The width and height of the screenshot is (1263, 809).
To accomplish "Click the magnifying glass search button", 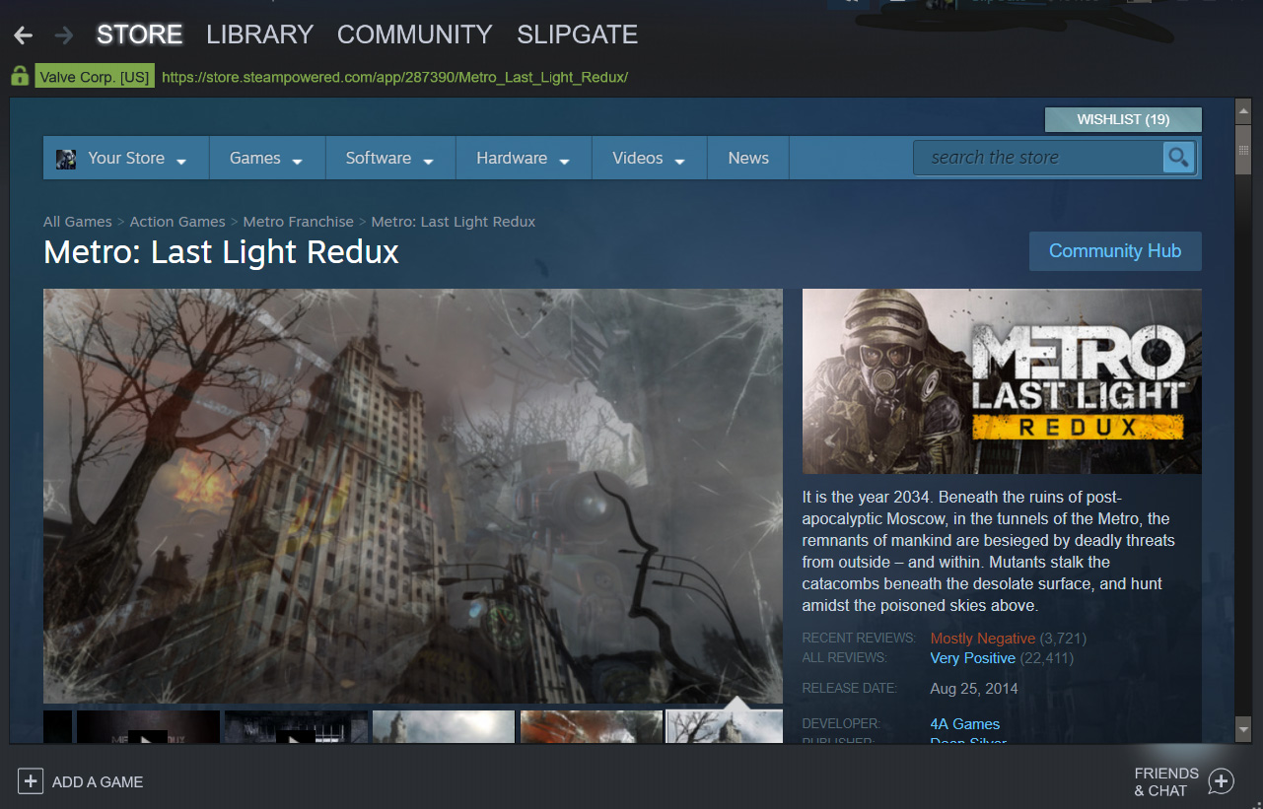I will [x=1178, y=158].
